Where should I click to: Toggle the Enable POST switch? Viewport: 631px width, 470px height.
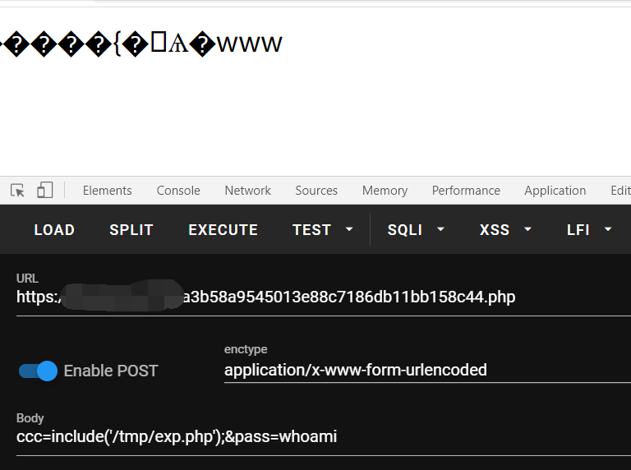click(39, 371)
